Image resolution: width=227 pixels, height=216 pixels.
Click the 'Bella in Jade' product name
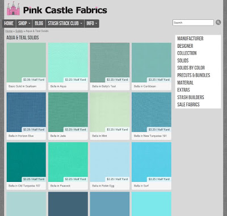(x=58, y=136)
